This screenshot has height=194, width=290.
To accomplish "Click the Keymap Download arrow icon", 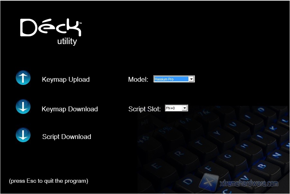I will tap(23, 106).
